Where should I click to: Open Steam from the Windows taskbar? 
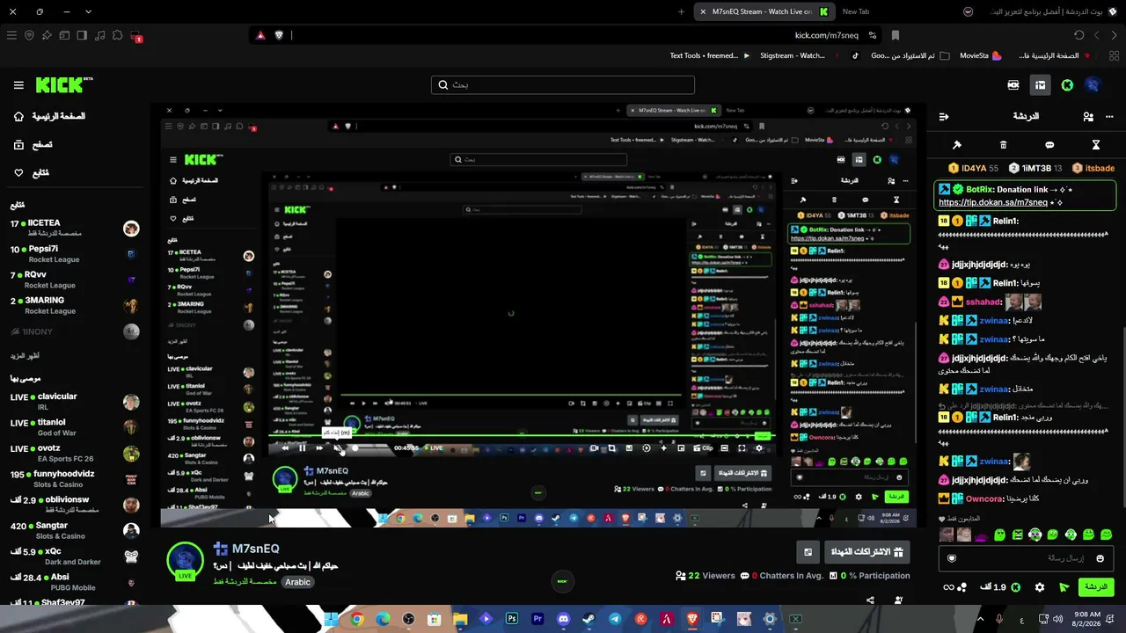point(589,619)
